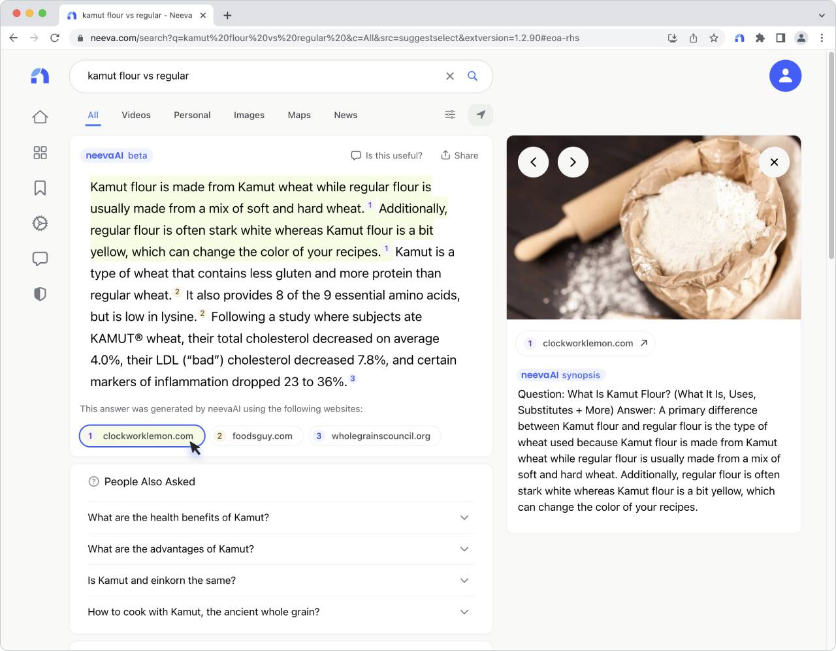Reload the current page
Viewport: 836px width, 651px height.
tap(55, 38)
